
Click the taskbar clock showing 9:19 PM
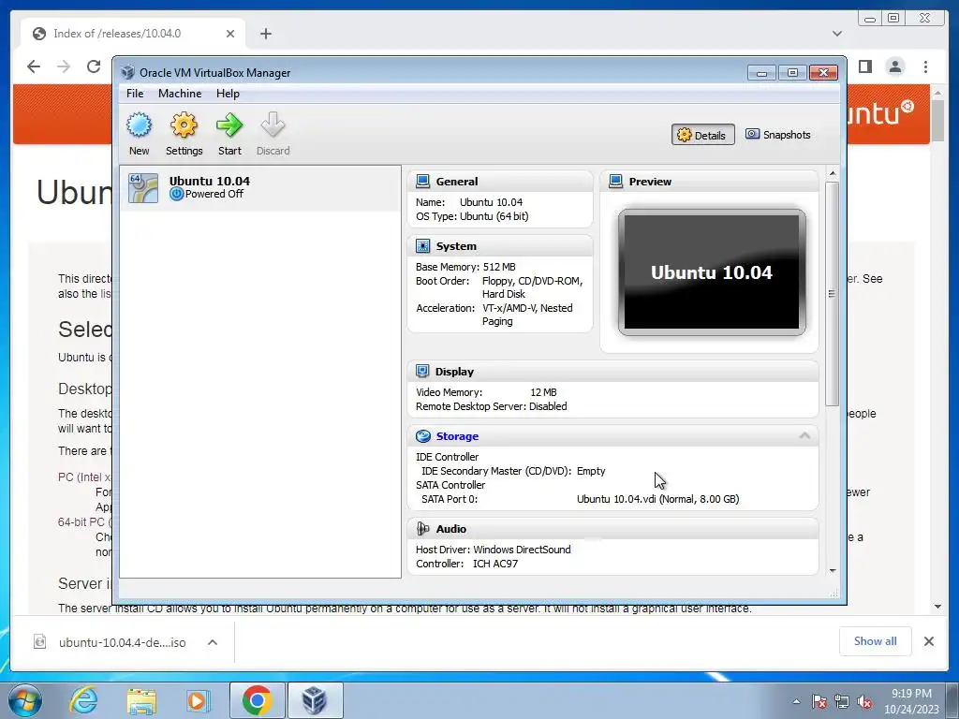911,701
